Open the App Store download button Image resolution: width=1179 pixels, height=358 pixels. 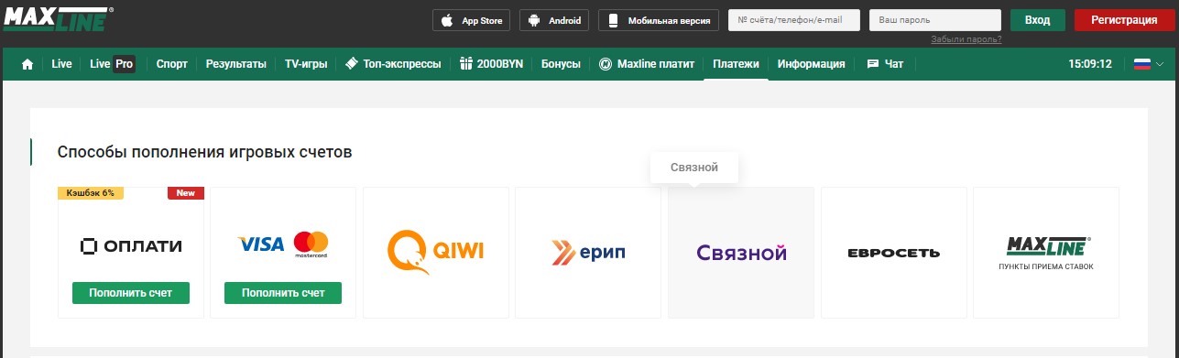(x=471, y=20)
